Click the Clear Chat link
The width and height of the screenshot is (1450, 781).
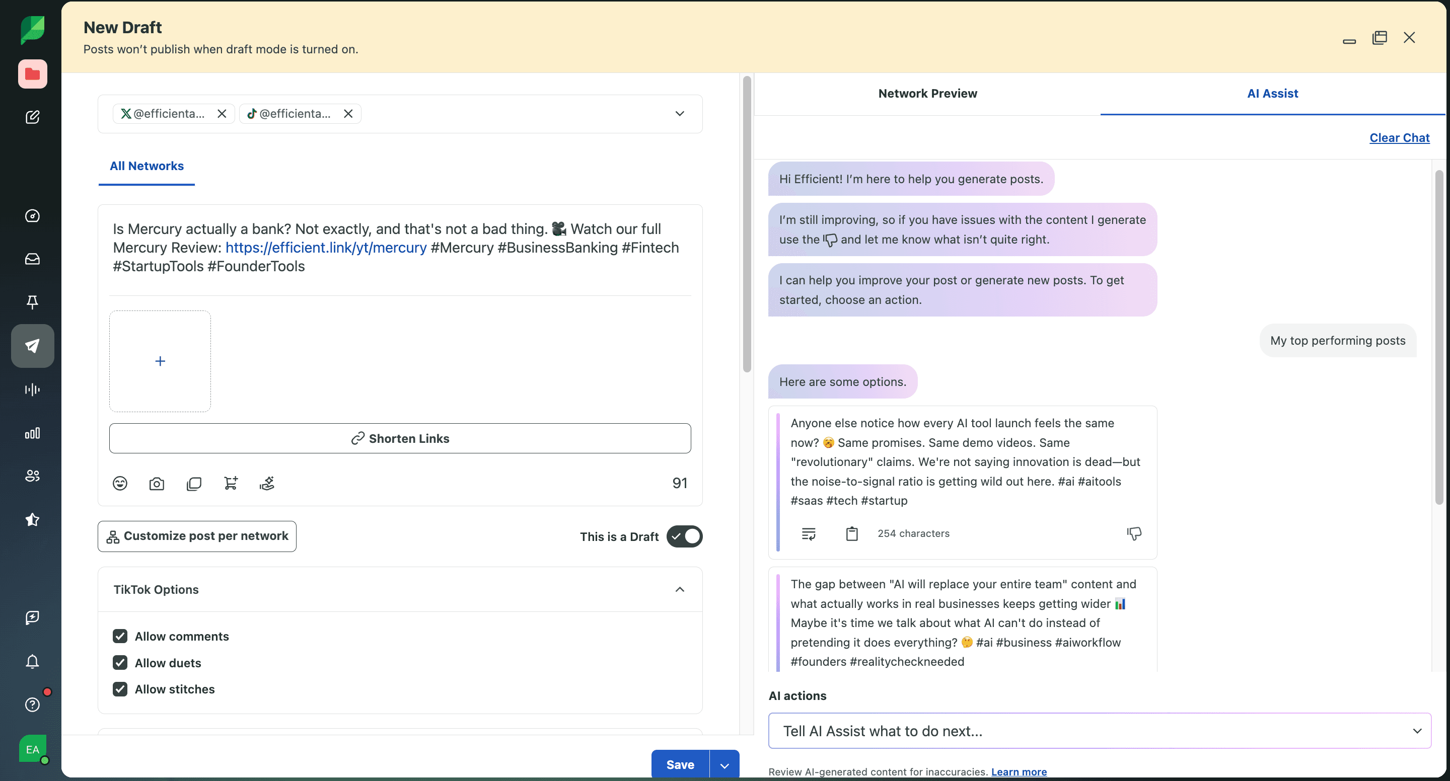pyautogui.click(x=1399, y=138)
